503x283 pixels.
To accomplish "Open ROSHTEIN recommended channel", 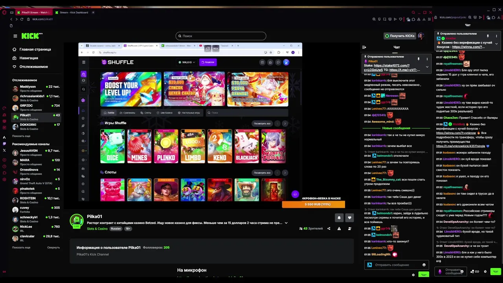I will click(36, 200).
